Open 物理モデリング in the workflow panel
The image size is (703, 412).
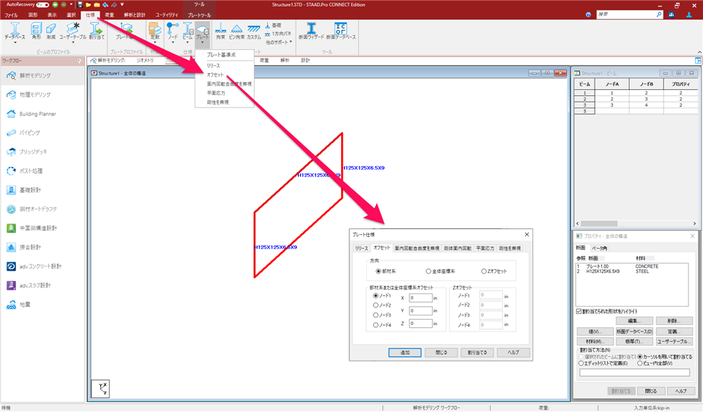click(x=42, y=95)
